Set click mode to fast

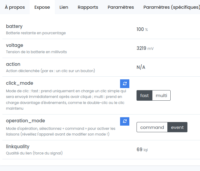point(144,96)
